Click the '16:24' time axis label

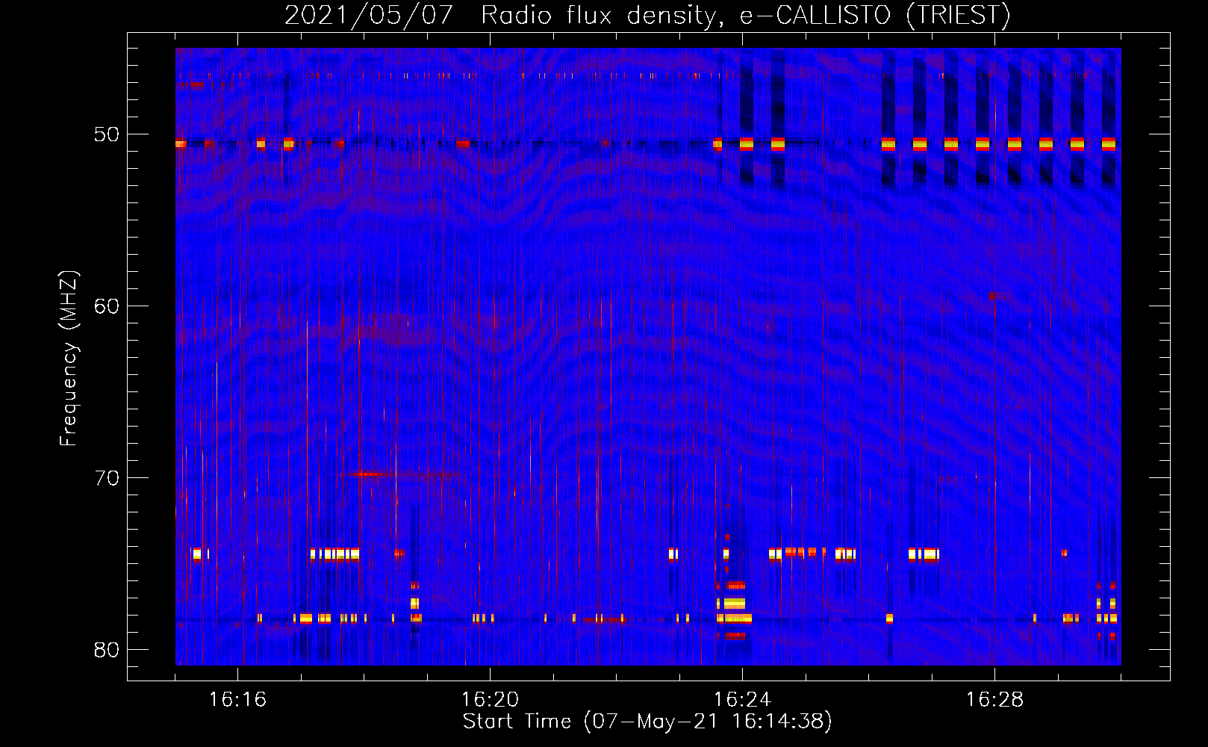tap(742, 700)
